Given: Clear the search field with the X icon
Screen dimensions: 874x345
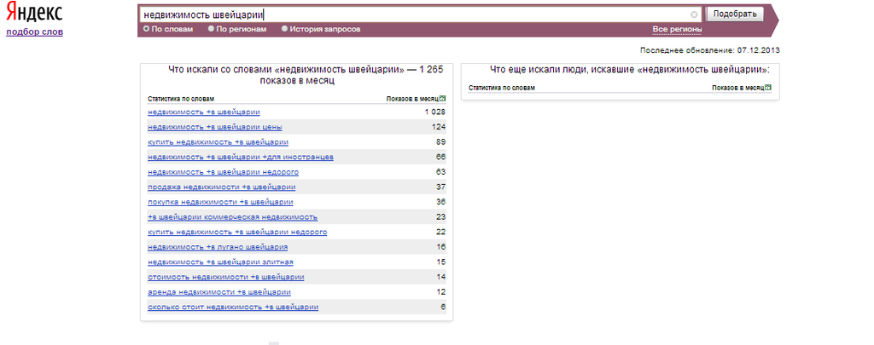Looking at the screenshot, I should 694,14.
